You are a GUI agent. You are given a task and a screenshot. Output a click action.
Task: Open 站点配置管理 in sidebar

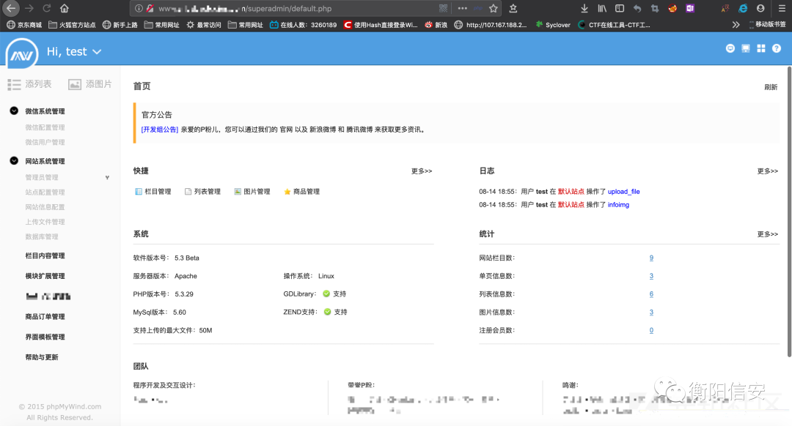45,192
